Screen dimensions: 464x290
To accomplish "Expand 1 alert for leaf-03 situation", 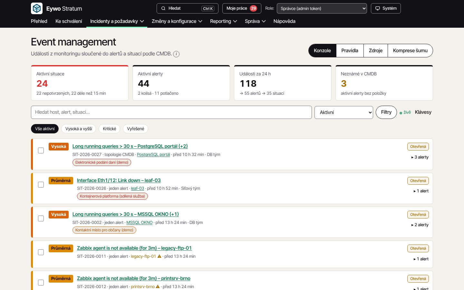I will click(x=421, y=191).
